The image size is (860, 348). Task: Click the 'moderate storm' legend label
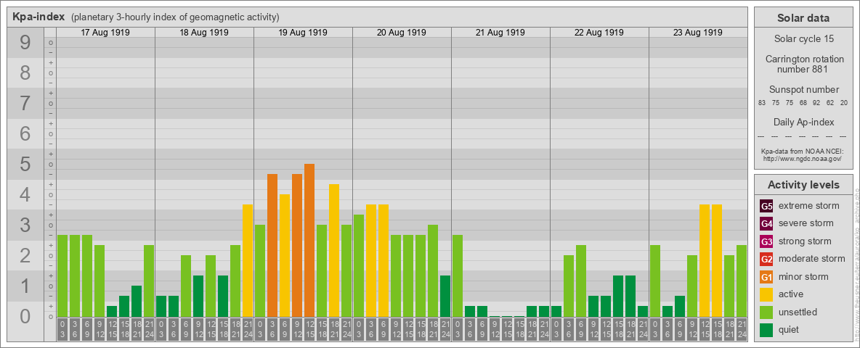812,259
